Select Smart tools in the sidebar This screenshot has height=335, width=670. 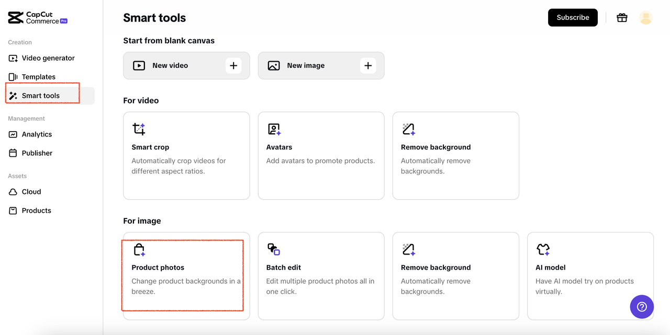coord(42,96)
